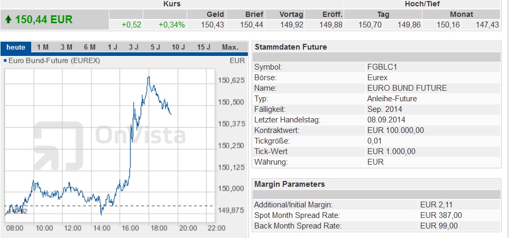Image resolution: width=509 pixels, height=238 pixels.
Task: Click the Euro Bund-Future (EUREX) chart label
Action: pos(54,61)
